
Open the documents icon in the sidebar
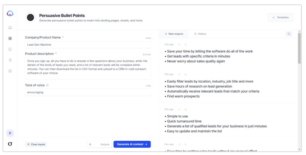coord(10,60)
